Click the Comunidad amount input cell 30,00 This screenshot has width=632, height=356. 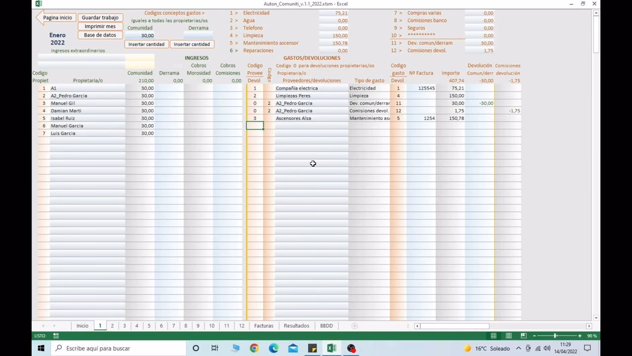140,36
